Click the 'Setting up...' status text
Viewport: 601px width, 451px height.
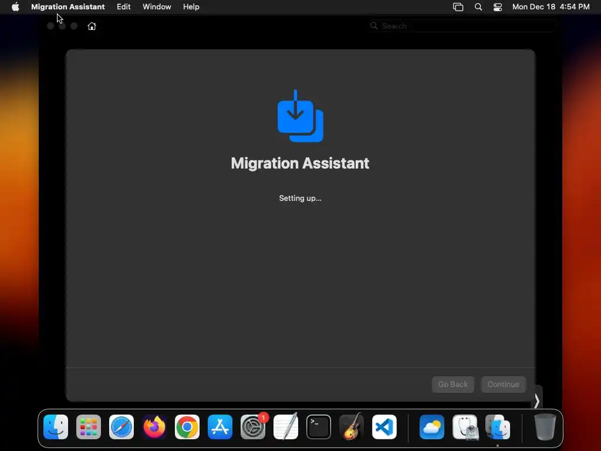click(300, 198)
